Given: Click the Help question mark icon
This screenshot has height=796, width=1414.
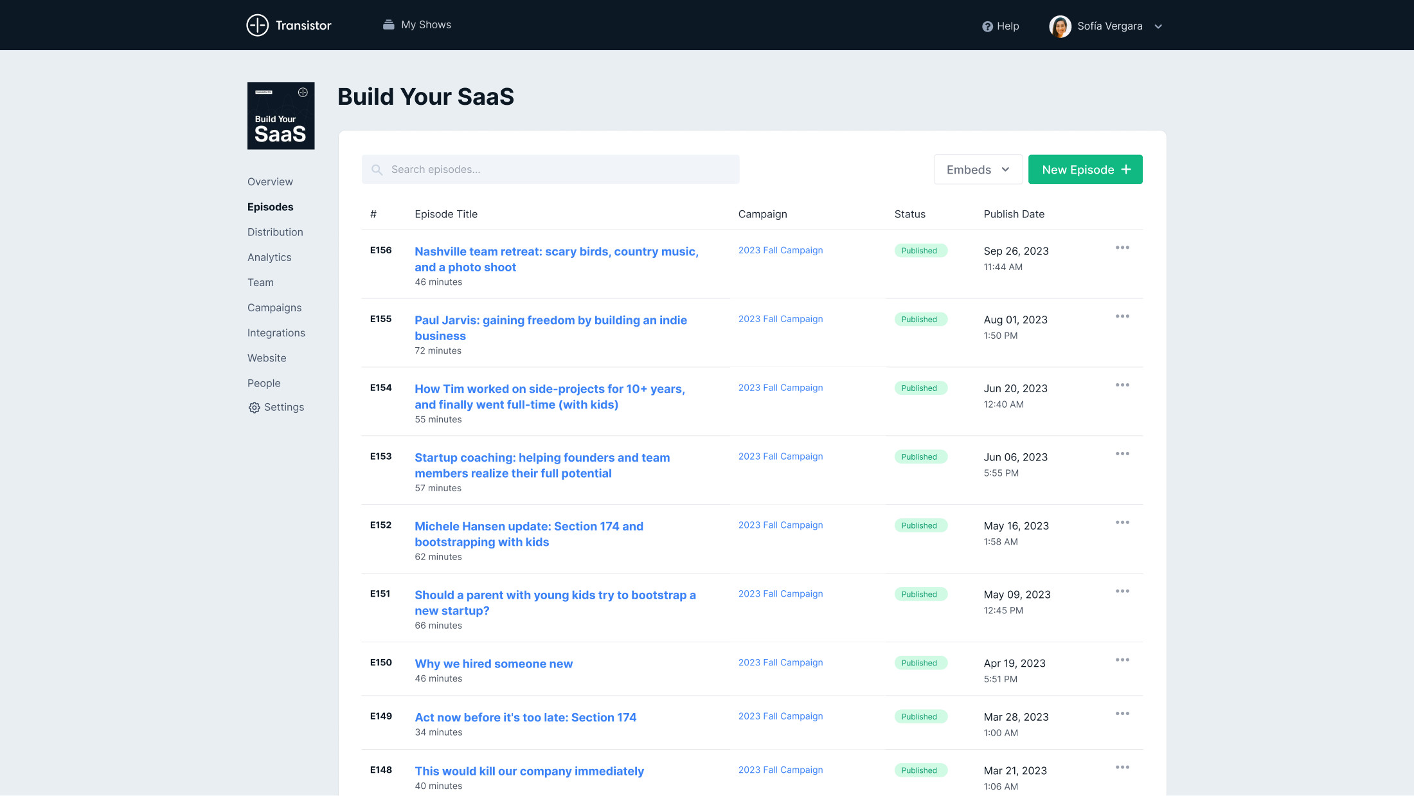Looking at the screenshot, I should point(987,26).
